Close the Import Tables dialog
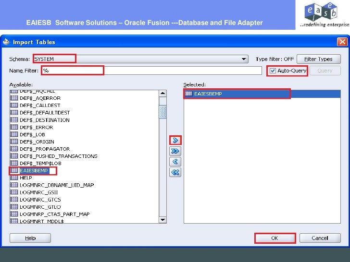 (x=342, y=42)
